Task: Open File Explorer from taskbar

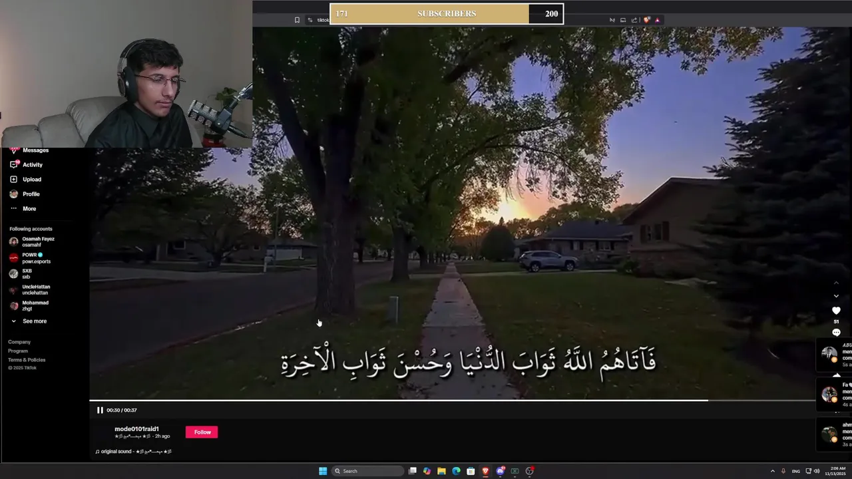Action: coord(441,471)
